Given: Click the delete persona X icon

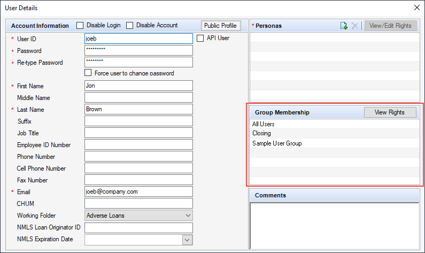Looking at the screenshot, I should 354,26.
